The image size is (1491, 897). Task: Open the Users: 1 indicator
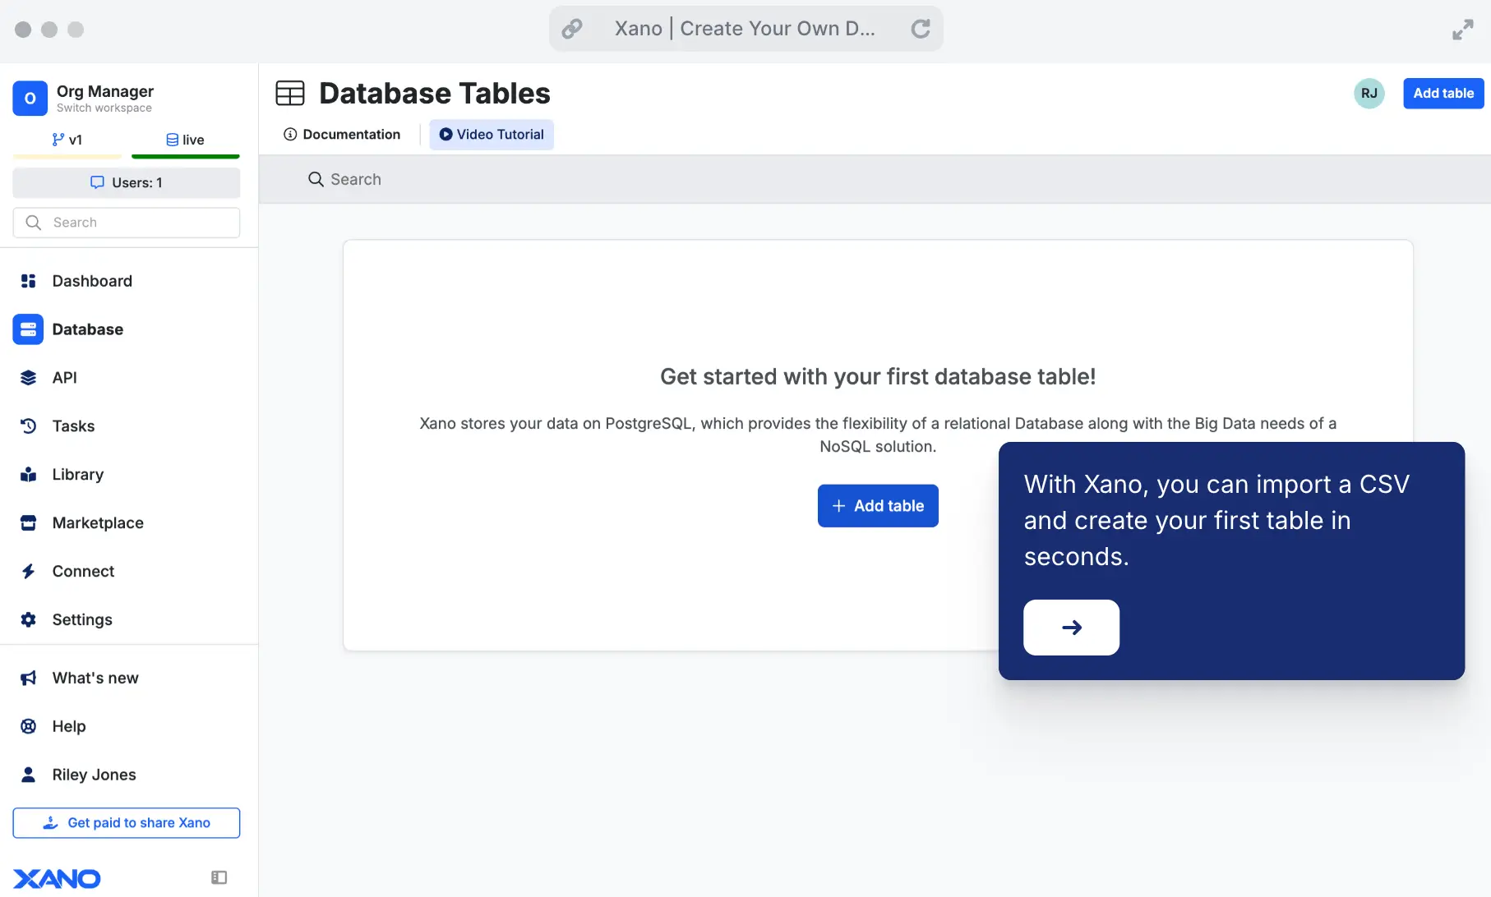click(x=127, y=182)
